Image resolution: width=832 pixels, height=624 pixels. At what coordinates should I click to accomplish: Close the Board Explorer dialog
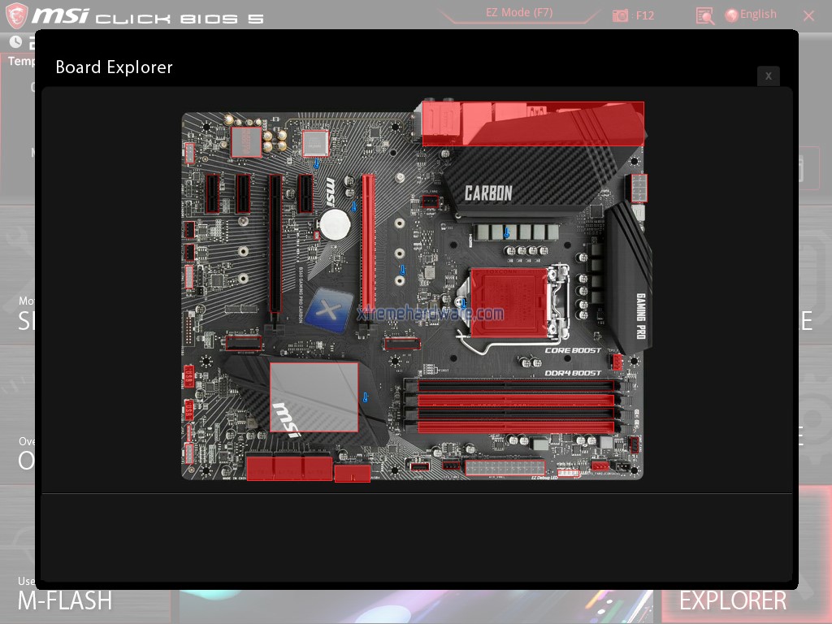pos(768,76)
